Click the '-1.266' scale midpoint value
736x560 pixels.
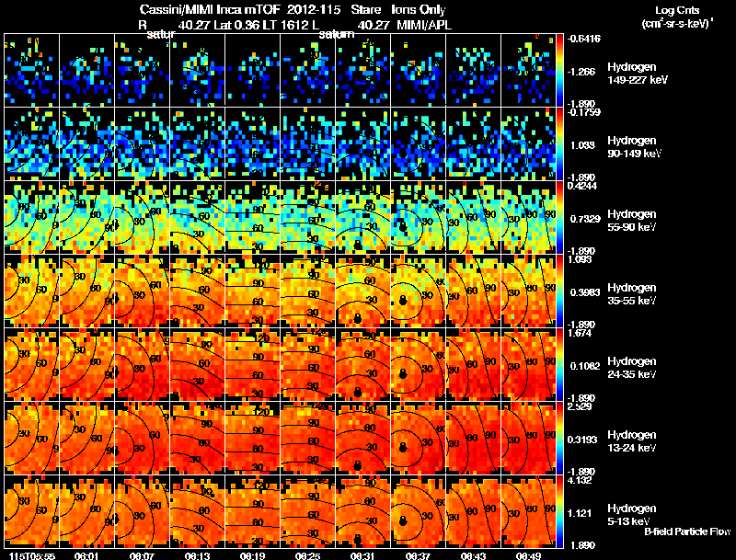click(x=581, y=72)
